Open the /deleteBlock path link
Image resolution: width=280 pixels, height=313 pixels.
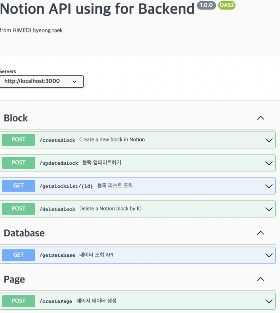point(57,209)
